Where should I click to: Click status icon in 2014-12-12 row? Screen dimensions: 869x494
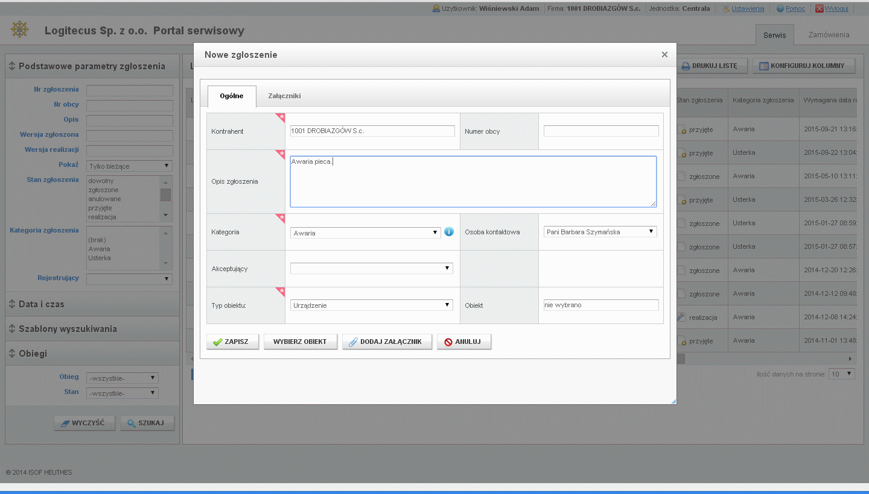pyautogui.click(x=681, y=294)
